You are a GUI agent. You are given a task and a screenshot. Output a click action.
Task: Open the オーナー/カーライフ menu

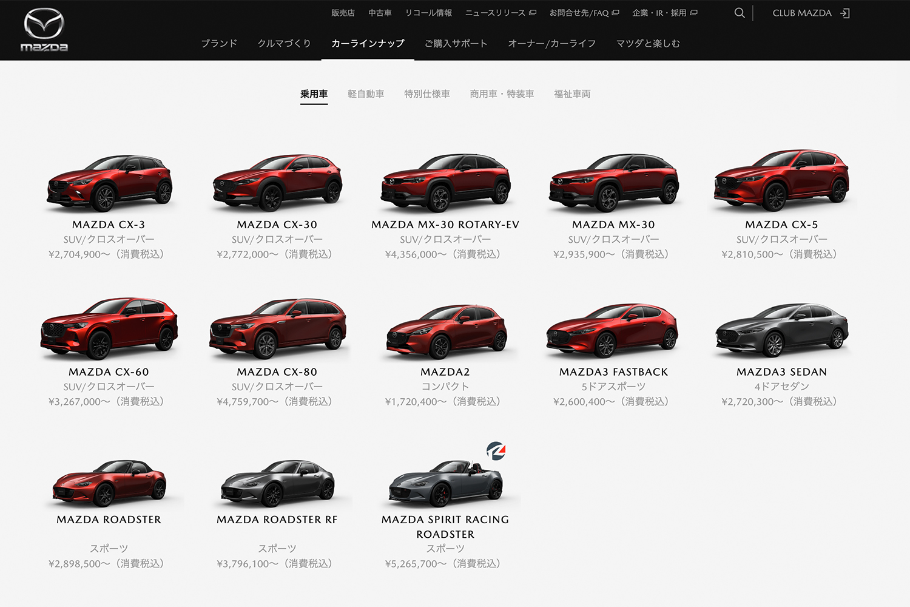551,44
